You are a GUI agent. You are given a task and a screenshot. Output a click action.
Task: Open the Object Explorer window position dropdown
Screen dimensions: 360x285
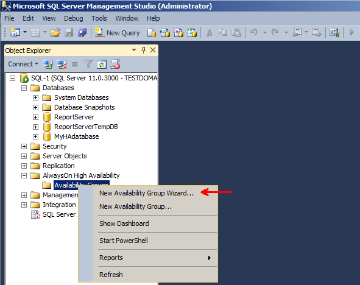(134, 50)
